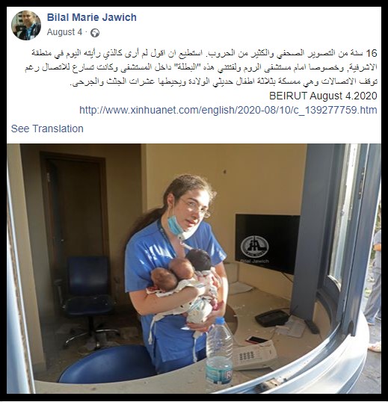388x402 pixels.
Task: Click the round watermark logo on the monitor
Action: [254, 247]
